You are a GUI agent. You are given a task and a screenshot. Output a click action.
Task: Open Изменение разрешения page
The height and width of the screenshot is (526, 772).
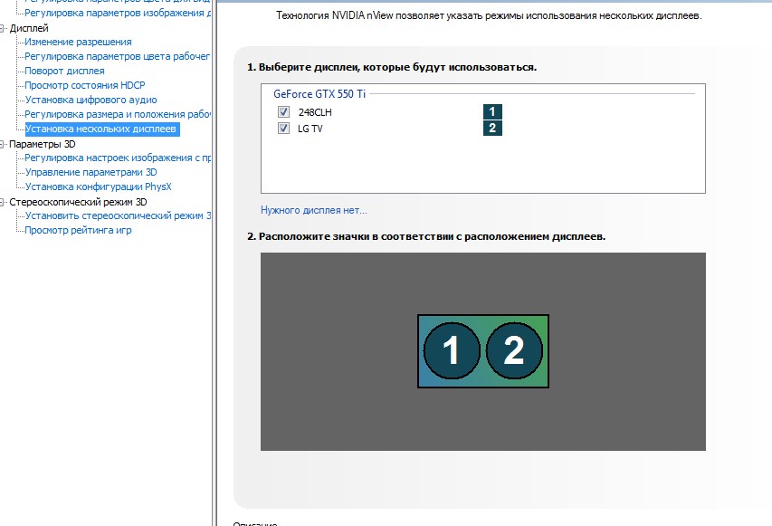click(78, 43)
